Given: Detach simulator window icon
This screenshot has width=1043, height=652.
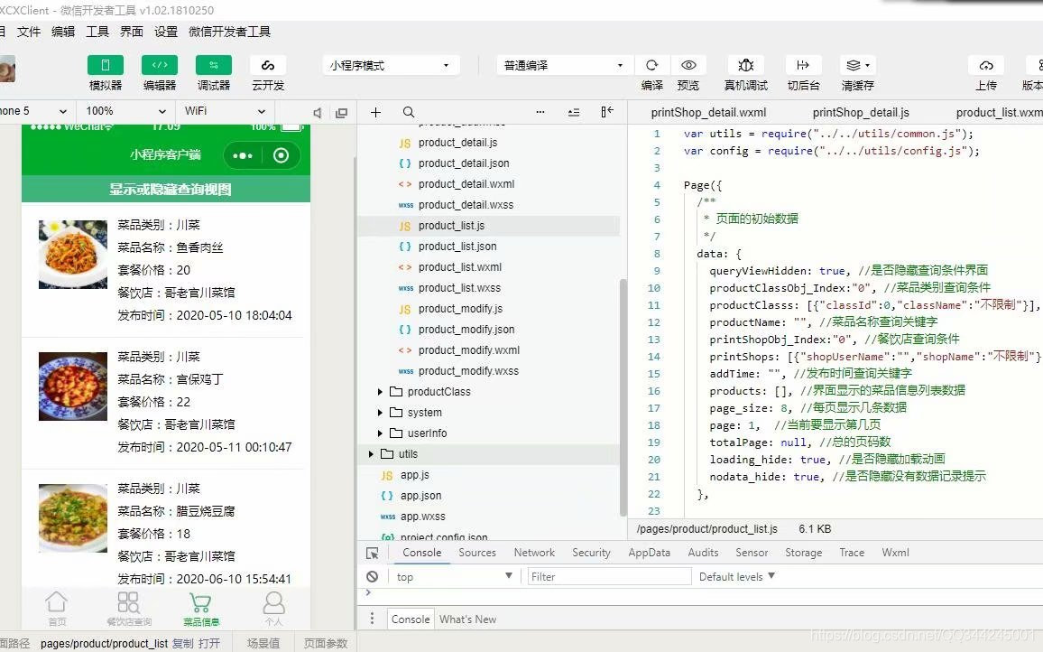Looking at the screenshot, I should [341, 113].
